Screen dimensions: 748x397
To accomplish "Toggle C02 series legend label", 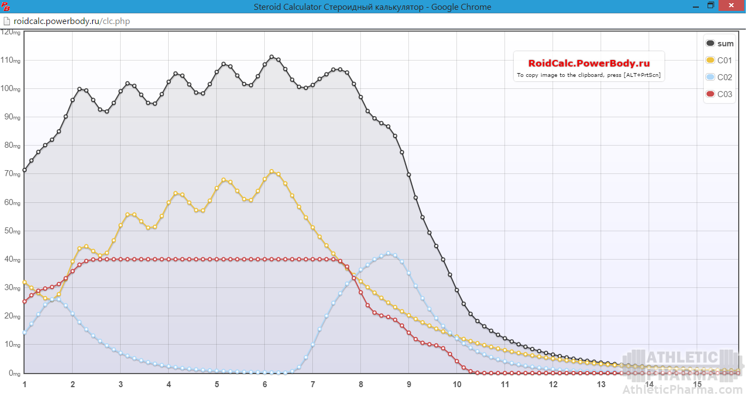I will coord(725,77).
